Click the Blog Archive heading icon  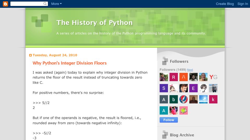[165, 135]
